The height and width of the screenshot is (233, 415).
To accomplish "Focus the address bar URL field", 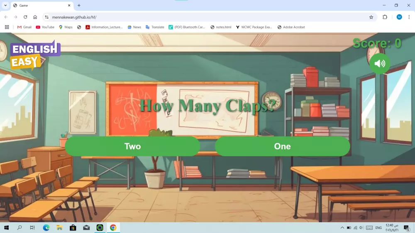I will click(206, 17).
